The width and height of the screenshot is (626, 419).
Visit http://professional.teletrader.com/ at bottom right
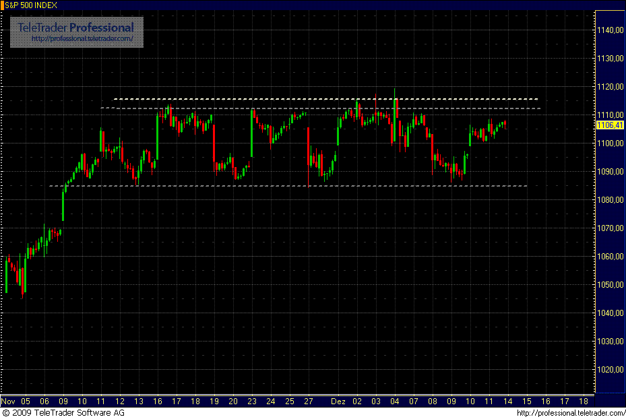coord(569,413)
